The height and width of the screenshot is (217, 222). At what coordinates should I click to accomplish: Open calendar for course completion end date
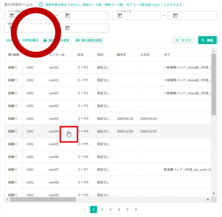[175, 16]
